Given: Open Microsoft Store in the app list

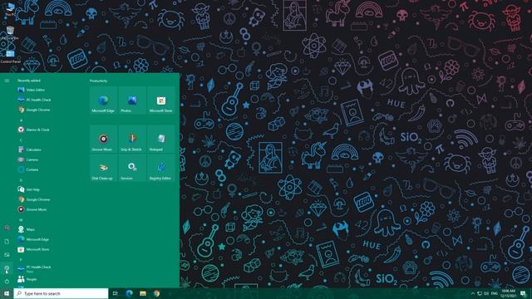Looking at the screenshot, I should click(49, 249).
